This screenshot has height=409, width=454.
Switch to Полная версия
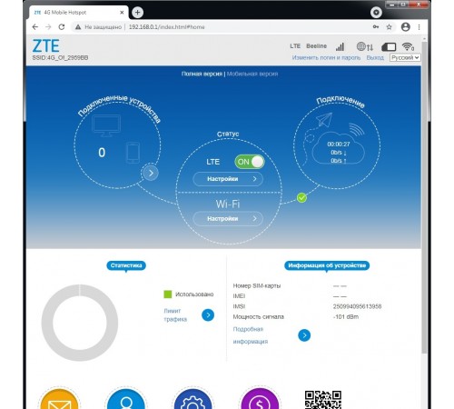[x=202, y=74]
